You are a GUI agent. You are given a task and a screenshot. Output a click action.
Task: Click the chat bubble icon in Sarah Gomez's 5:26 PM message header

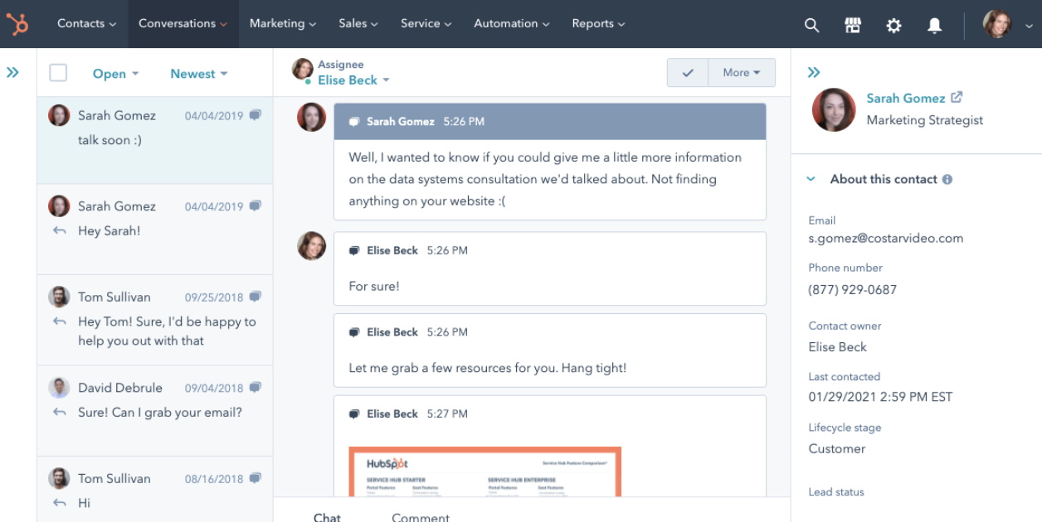[x=354, y=122]
